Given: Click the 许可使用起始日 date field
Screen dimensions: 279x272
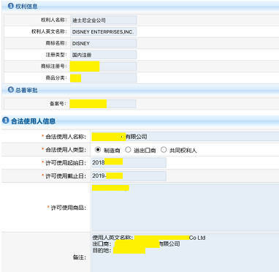Looking at the screenshot, I should (x=129, y=162).
